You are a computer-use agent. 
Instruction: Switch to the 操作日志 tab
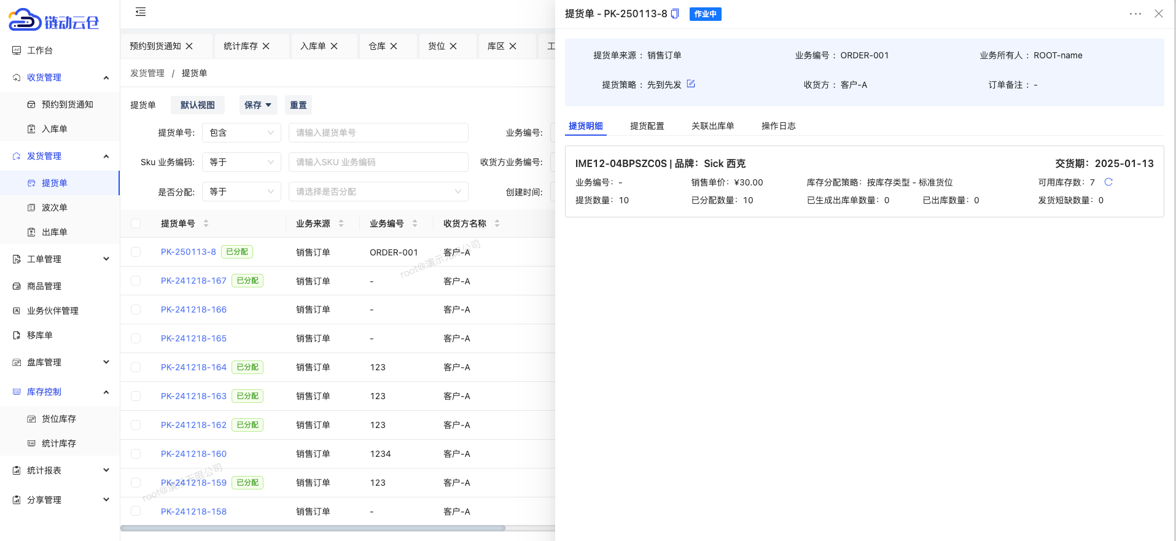[x=778, y=126]
